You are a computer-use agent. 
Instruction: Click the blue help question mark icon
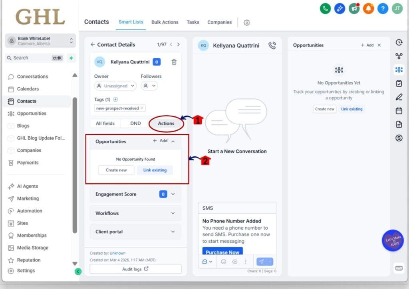tap(383, 8)
